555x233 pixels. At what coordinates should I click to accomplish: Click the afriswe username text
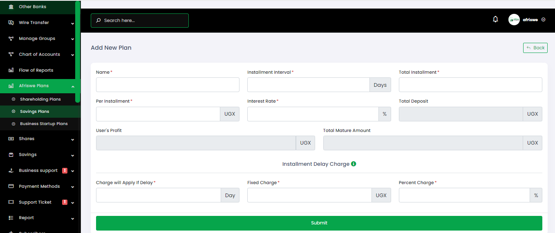(530, 20)
